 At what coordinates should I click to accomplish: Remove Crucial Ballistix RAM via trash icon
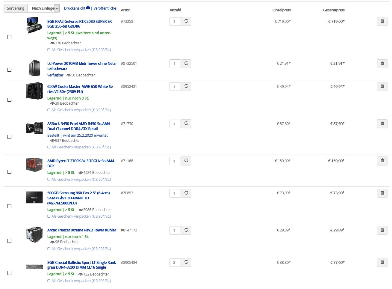(x=382, y=262)
